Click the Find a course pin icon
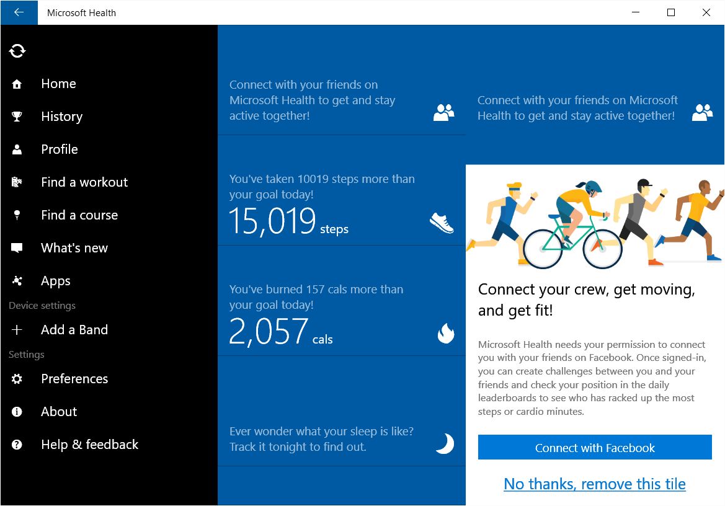This screenshot has height=506, width=725. 17,215
